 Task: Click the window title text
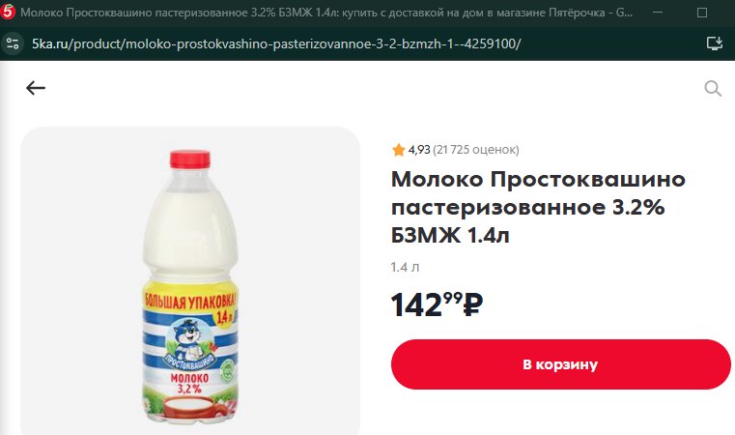[x=326, y=13]
